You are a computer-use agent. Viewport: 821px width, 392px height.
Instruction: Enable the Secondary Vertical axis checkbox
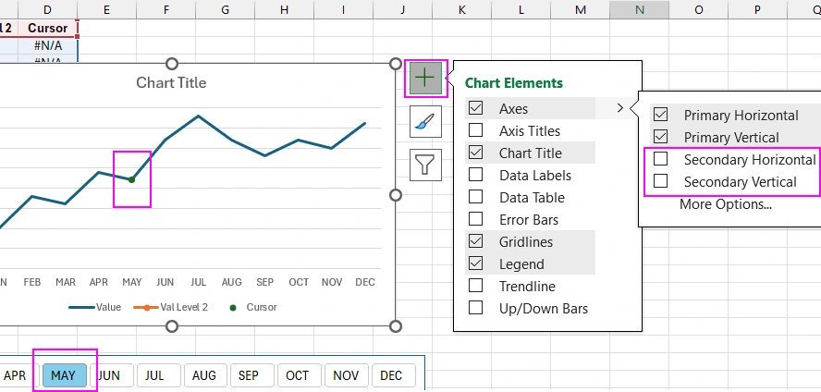pos(661,182)
